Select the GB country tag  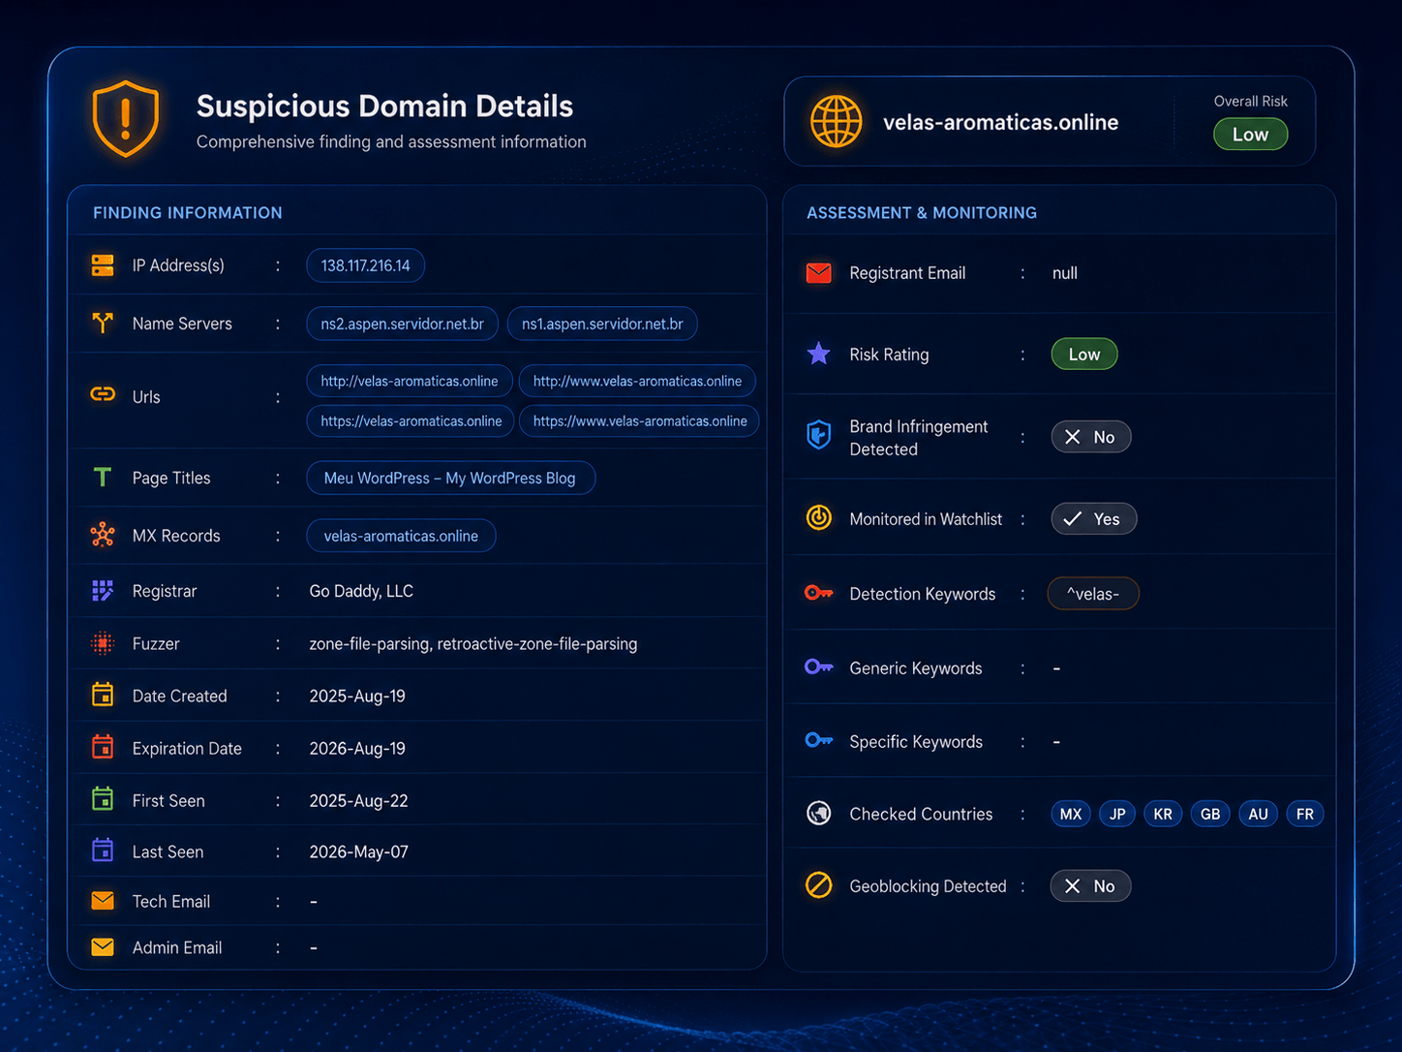(1210, 814)
